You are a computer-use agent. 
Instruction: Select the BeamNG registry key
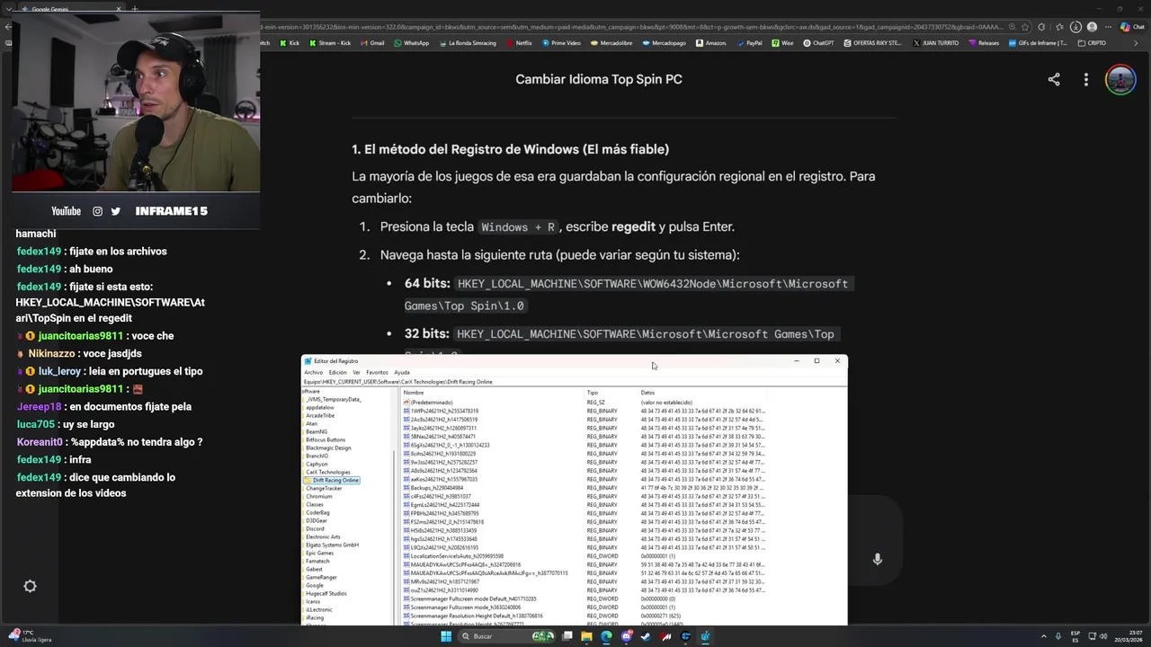316,431
